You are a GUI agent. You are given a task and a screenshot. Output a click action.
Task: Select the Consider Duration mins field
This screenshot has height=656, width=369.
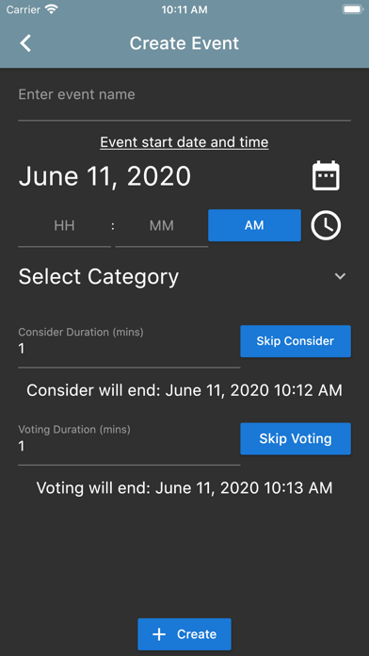coord(129,347)
